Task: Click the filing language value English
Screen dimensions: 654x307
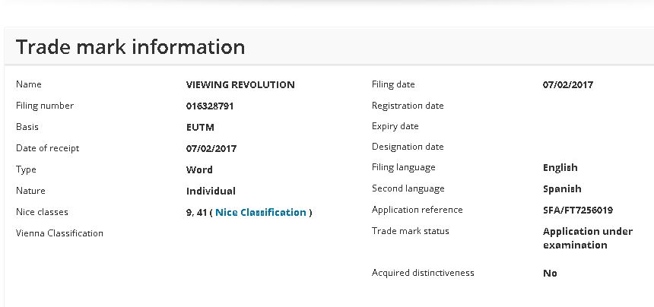Action: 560,168
